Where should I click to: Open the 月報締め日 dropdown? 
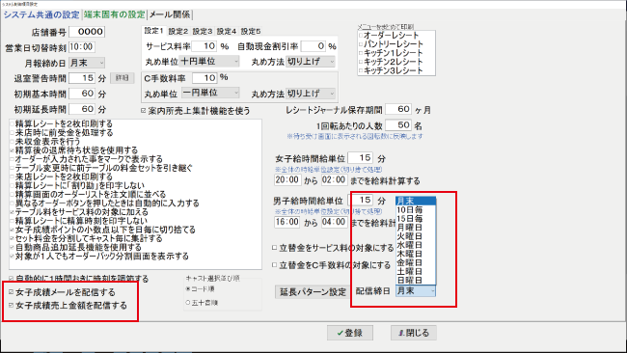87,63
